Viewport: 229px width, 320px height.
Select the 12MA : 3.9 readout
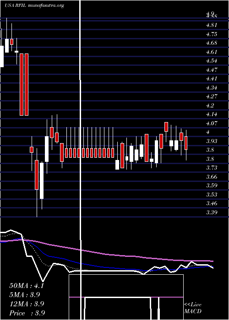click(x=27, y=304)
